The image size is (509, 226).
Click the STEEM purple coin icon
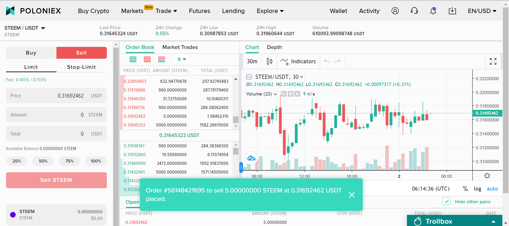tap(13, 215)
